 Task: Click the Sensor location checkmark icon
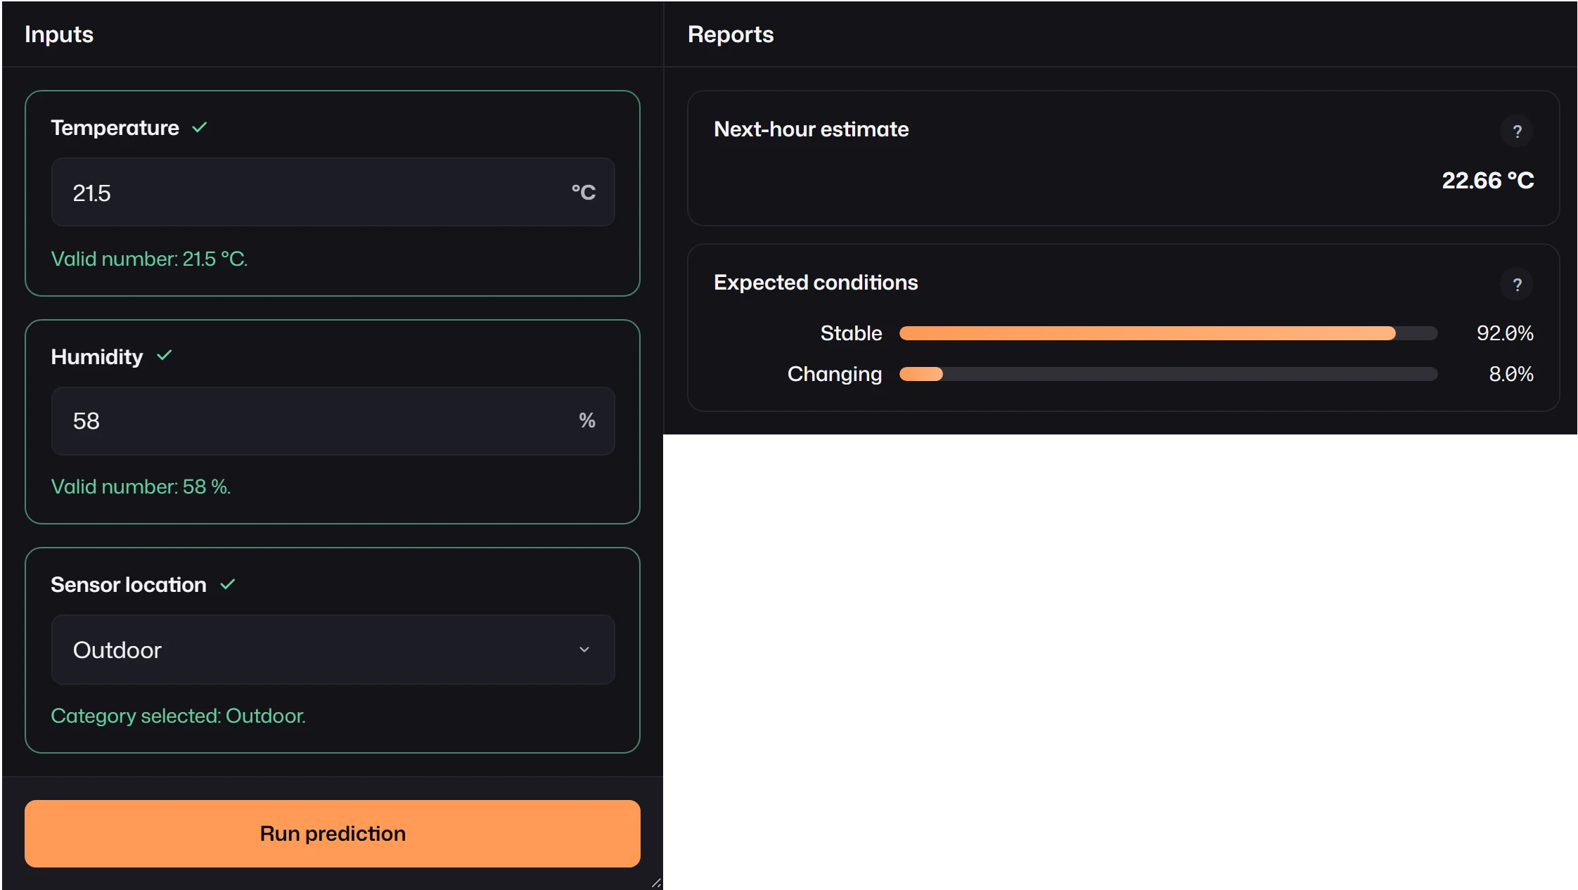(x=228, y=584)
